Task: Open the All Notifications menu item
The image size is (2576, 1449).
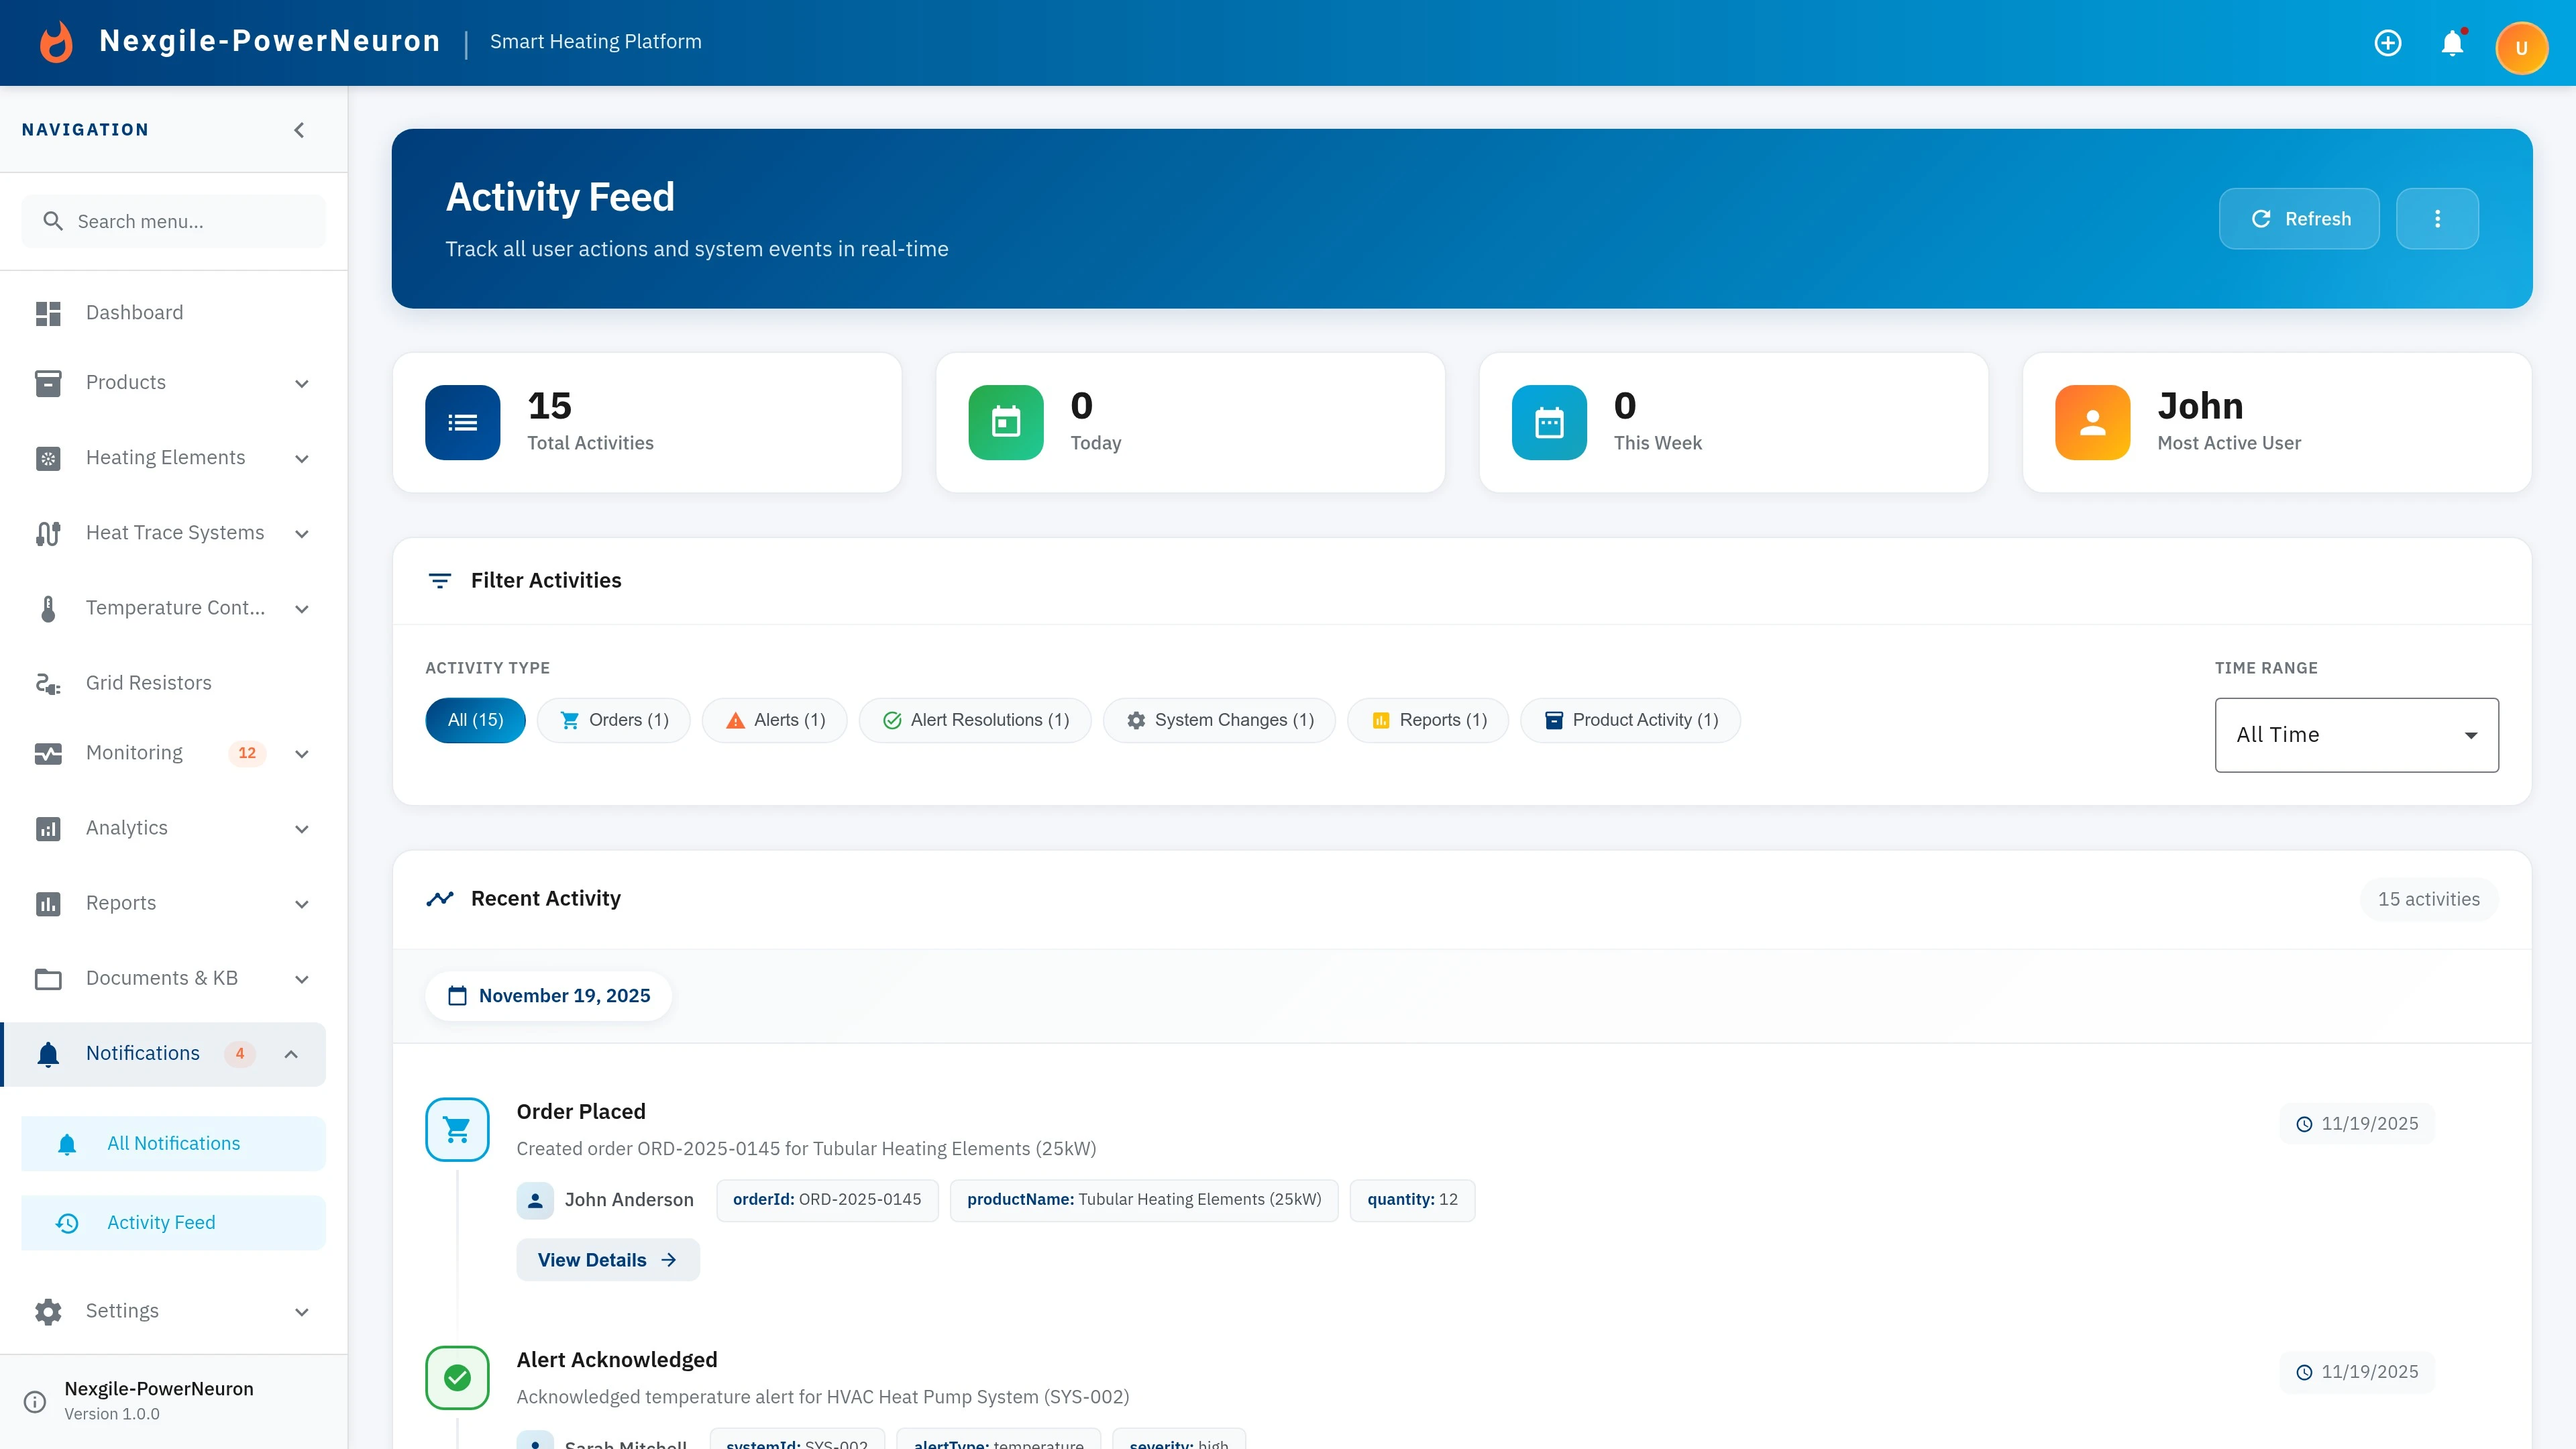Action: 173,1143
